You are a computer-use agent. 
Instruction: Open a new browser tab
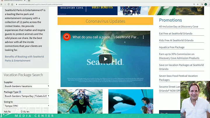pos(29,1)
